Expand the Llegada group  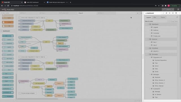150,27
